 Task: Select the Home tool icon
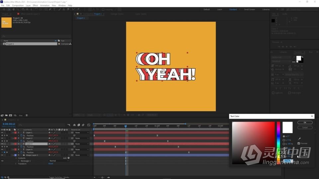4,9
